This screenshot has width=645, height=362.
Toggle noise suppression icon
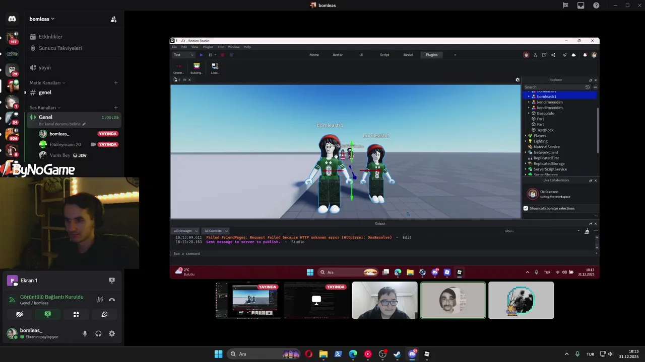pos(100,299)
